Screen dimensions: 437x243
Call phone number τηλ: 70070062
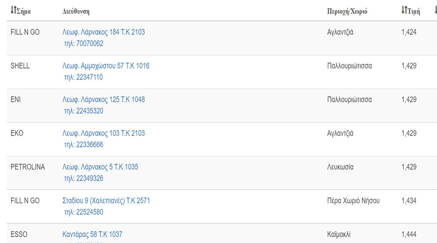tap(84, 44)
